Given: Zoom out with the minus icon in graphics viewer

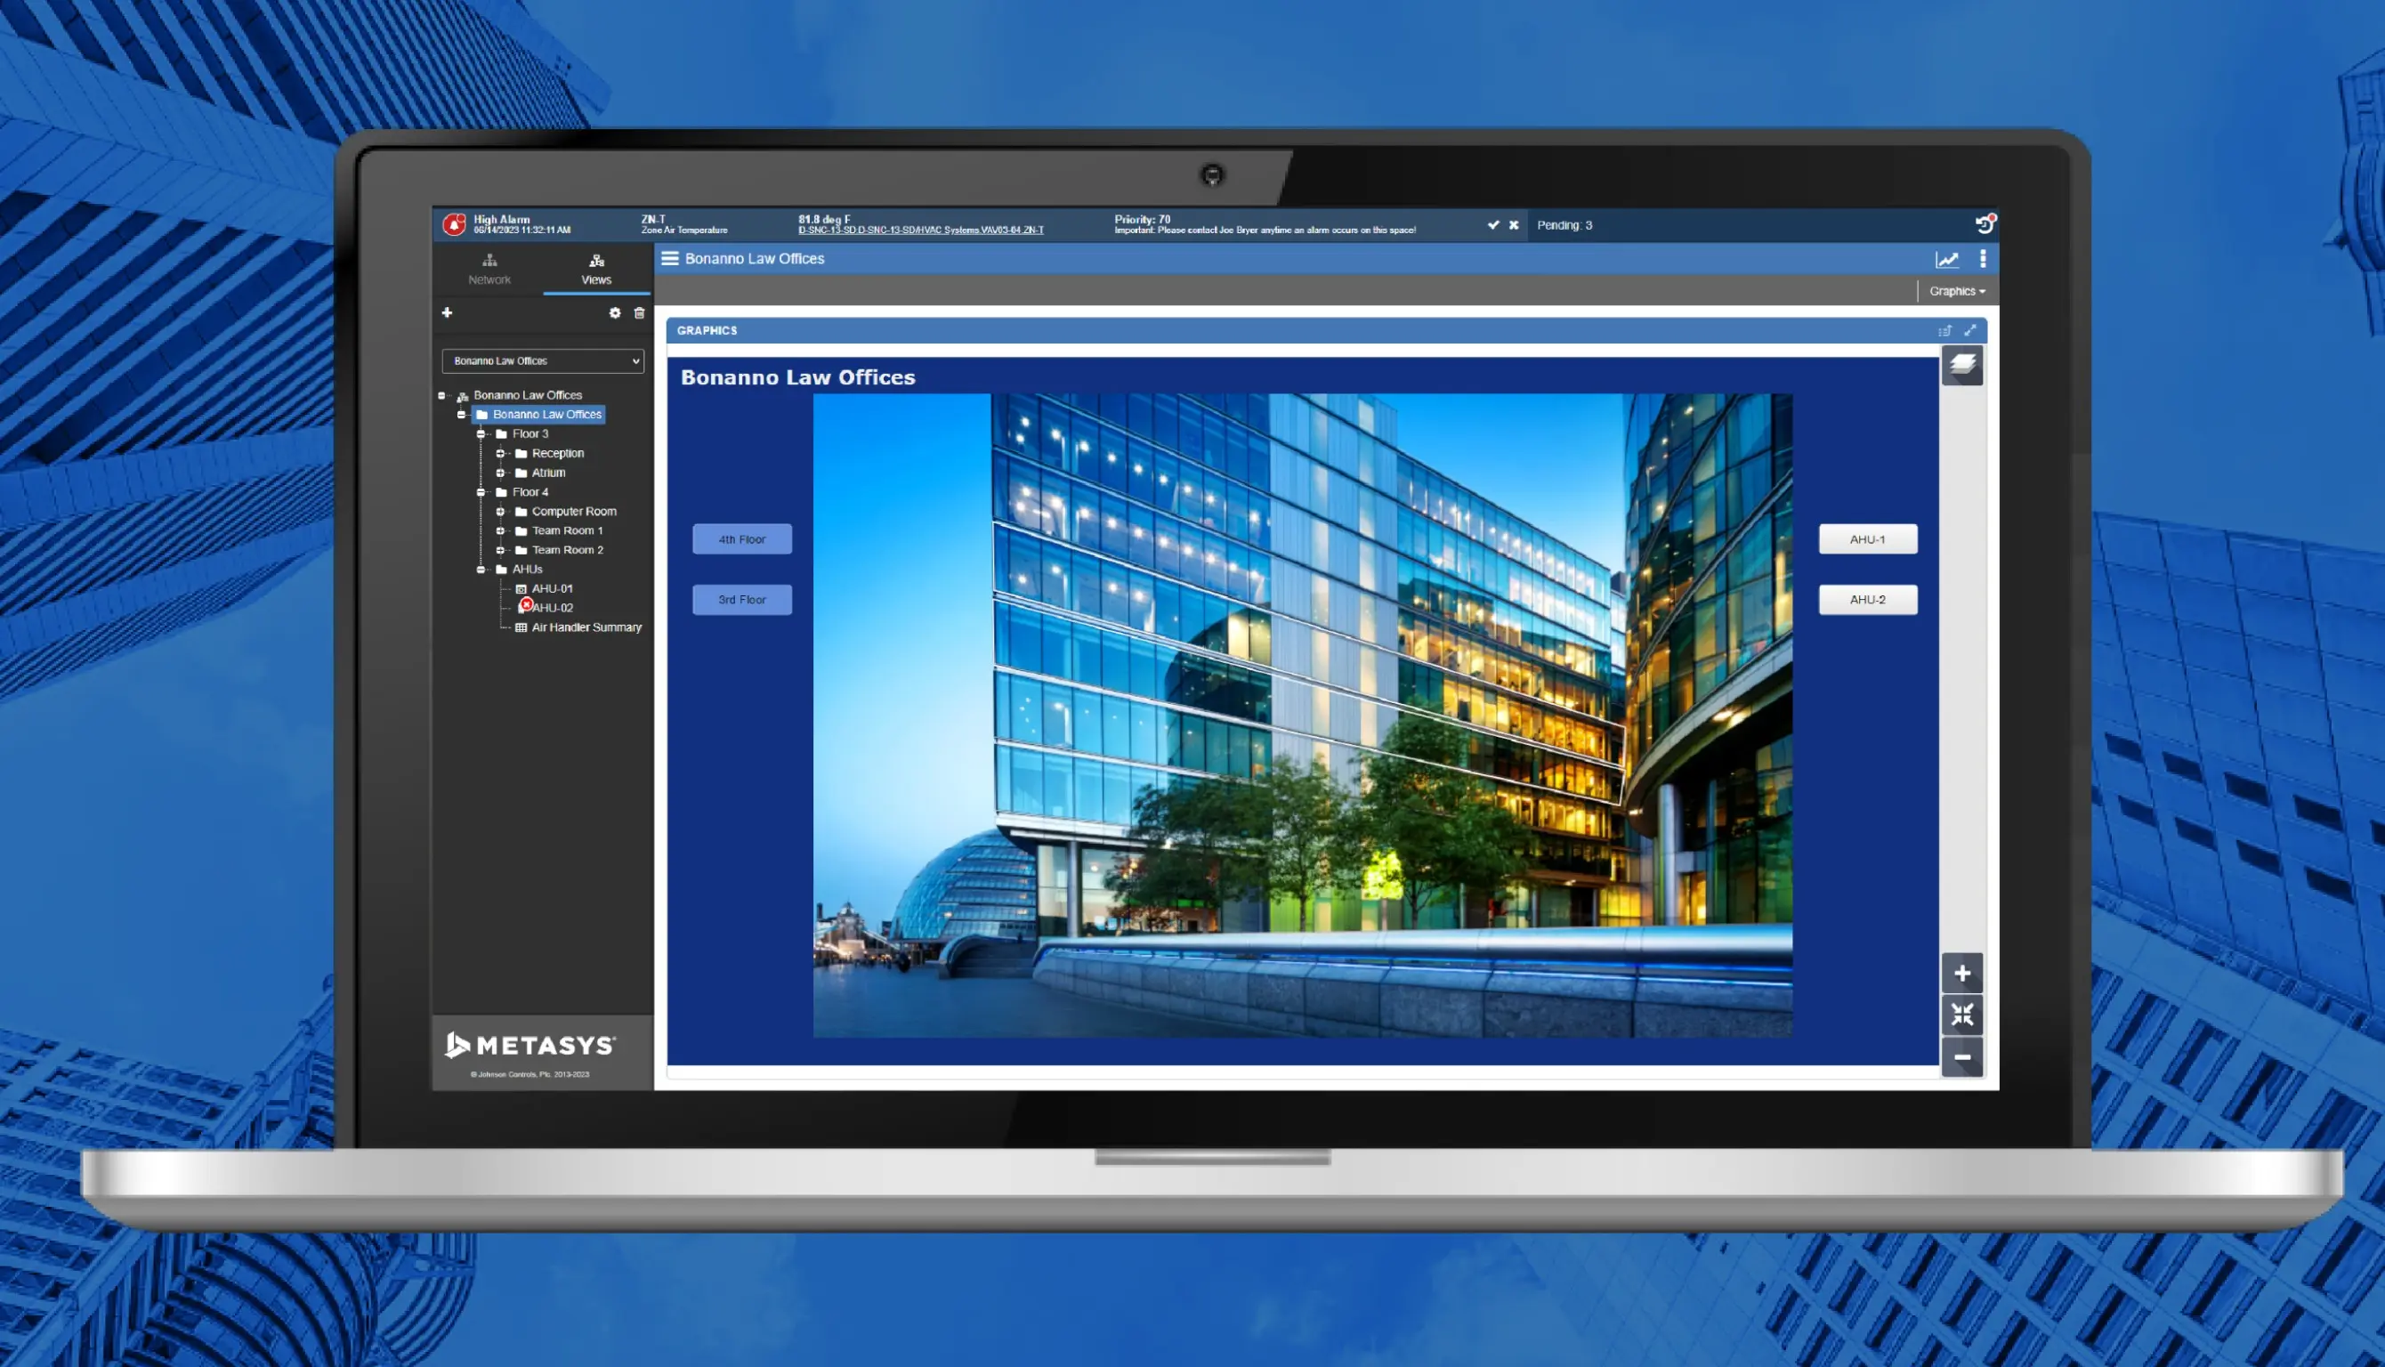Looking at the screenshot, I should [1961, 1057].
